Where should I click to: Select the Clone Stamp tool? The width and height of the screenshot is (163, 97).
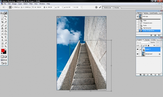pyautogui.click(x=2, y=28)
